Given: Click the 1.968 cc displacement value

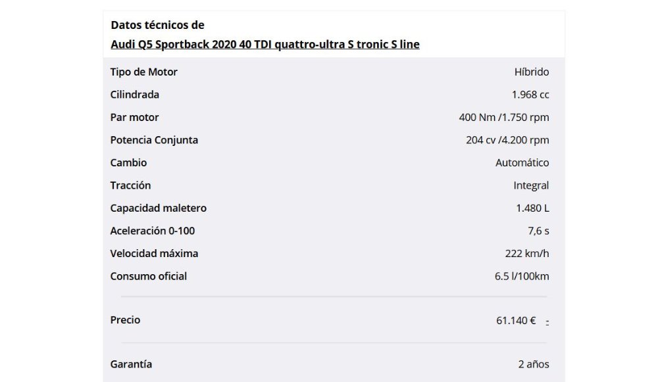Looking at the screenshot, I should tap(530, 95).
